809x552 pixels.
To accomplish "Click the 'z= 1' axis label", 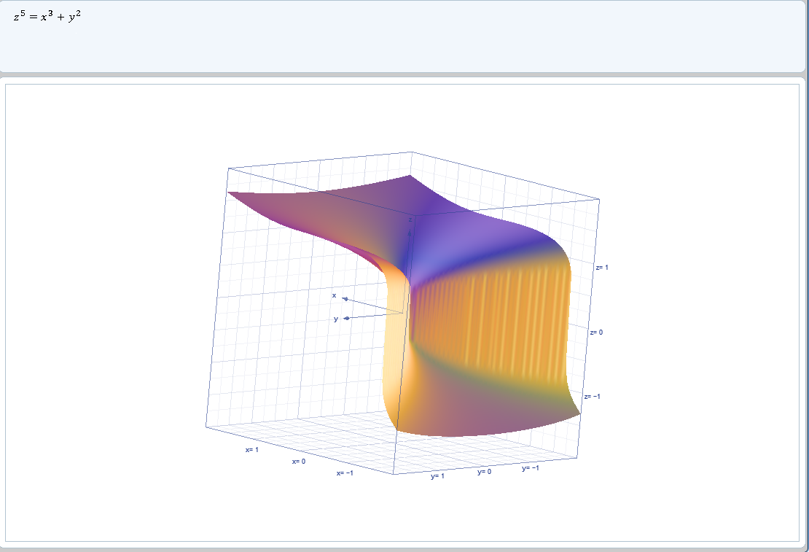I will (601, 268).
